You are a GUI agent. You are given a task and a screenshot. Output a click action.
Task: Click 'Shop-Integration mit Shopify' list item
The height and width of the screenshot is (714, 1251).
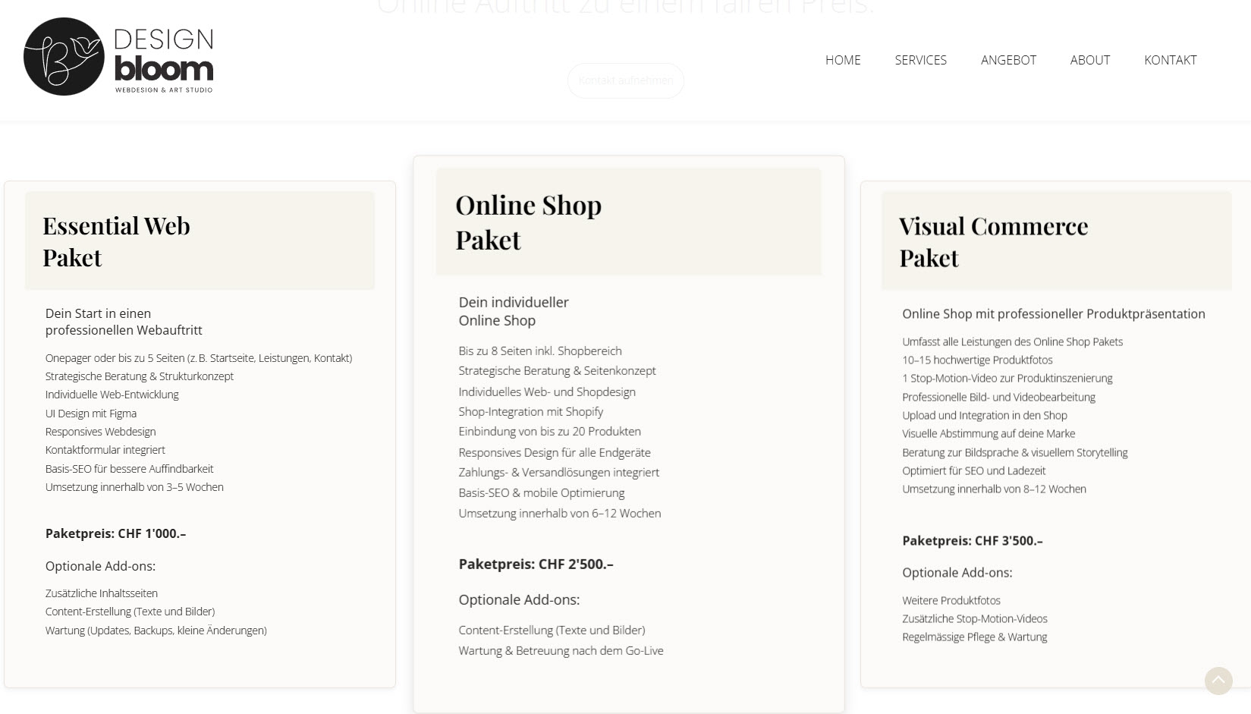pos(530,411)
